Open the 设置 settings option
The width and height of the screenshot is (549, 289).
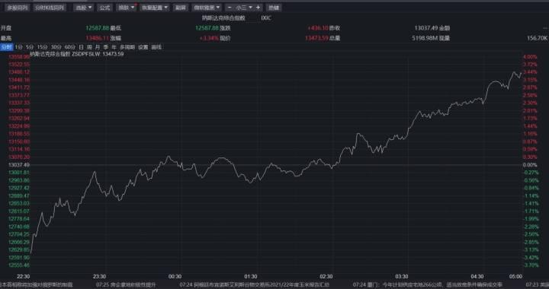[143, 47]
